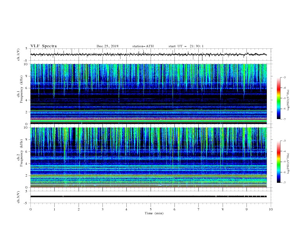Viewport: 305px width, 235px height.
Task: Click the "-3" tick on ch.1 colorbar
Action: click(284, 77)
